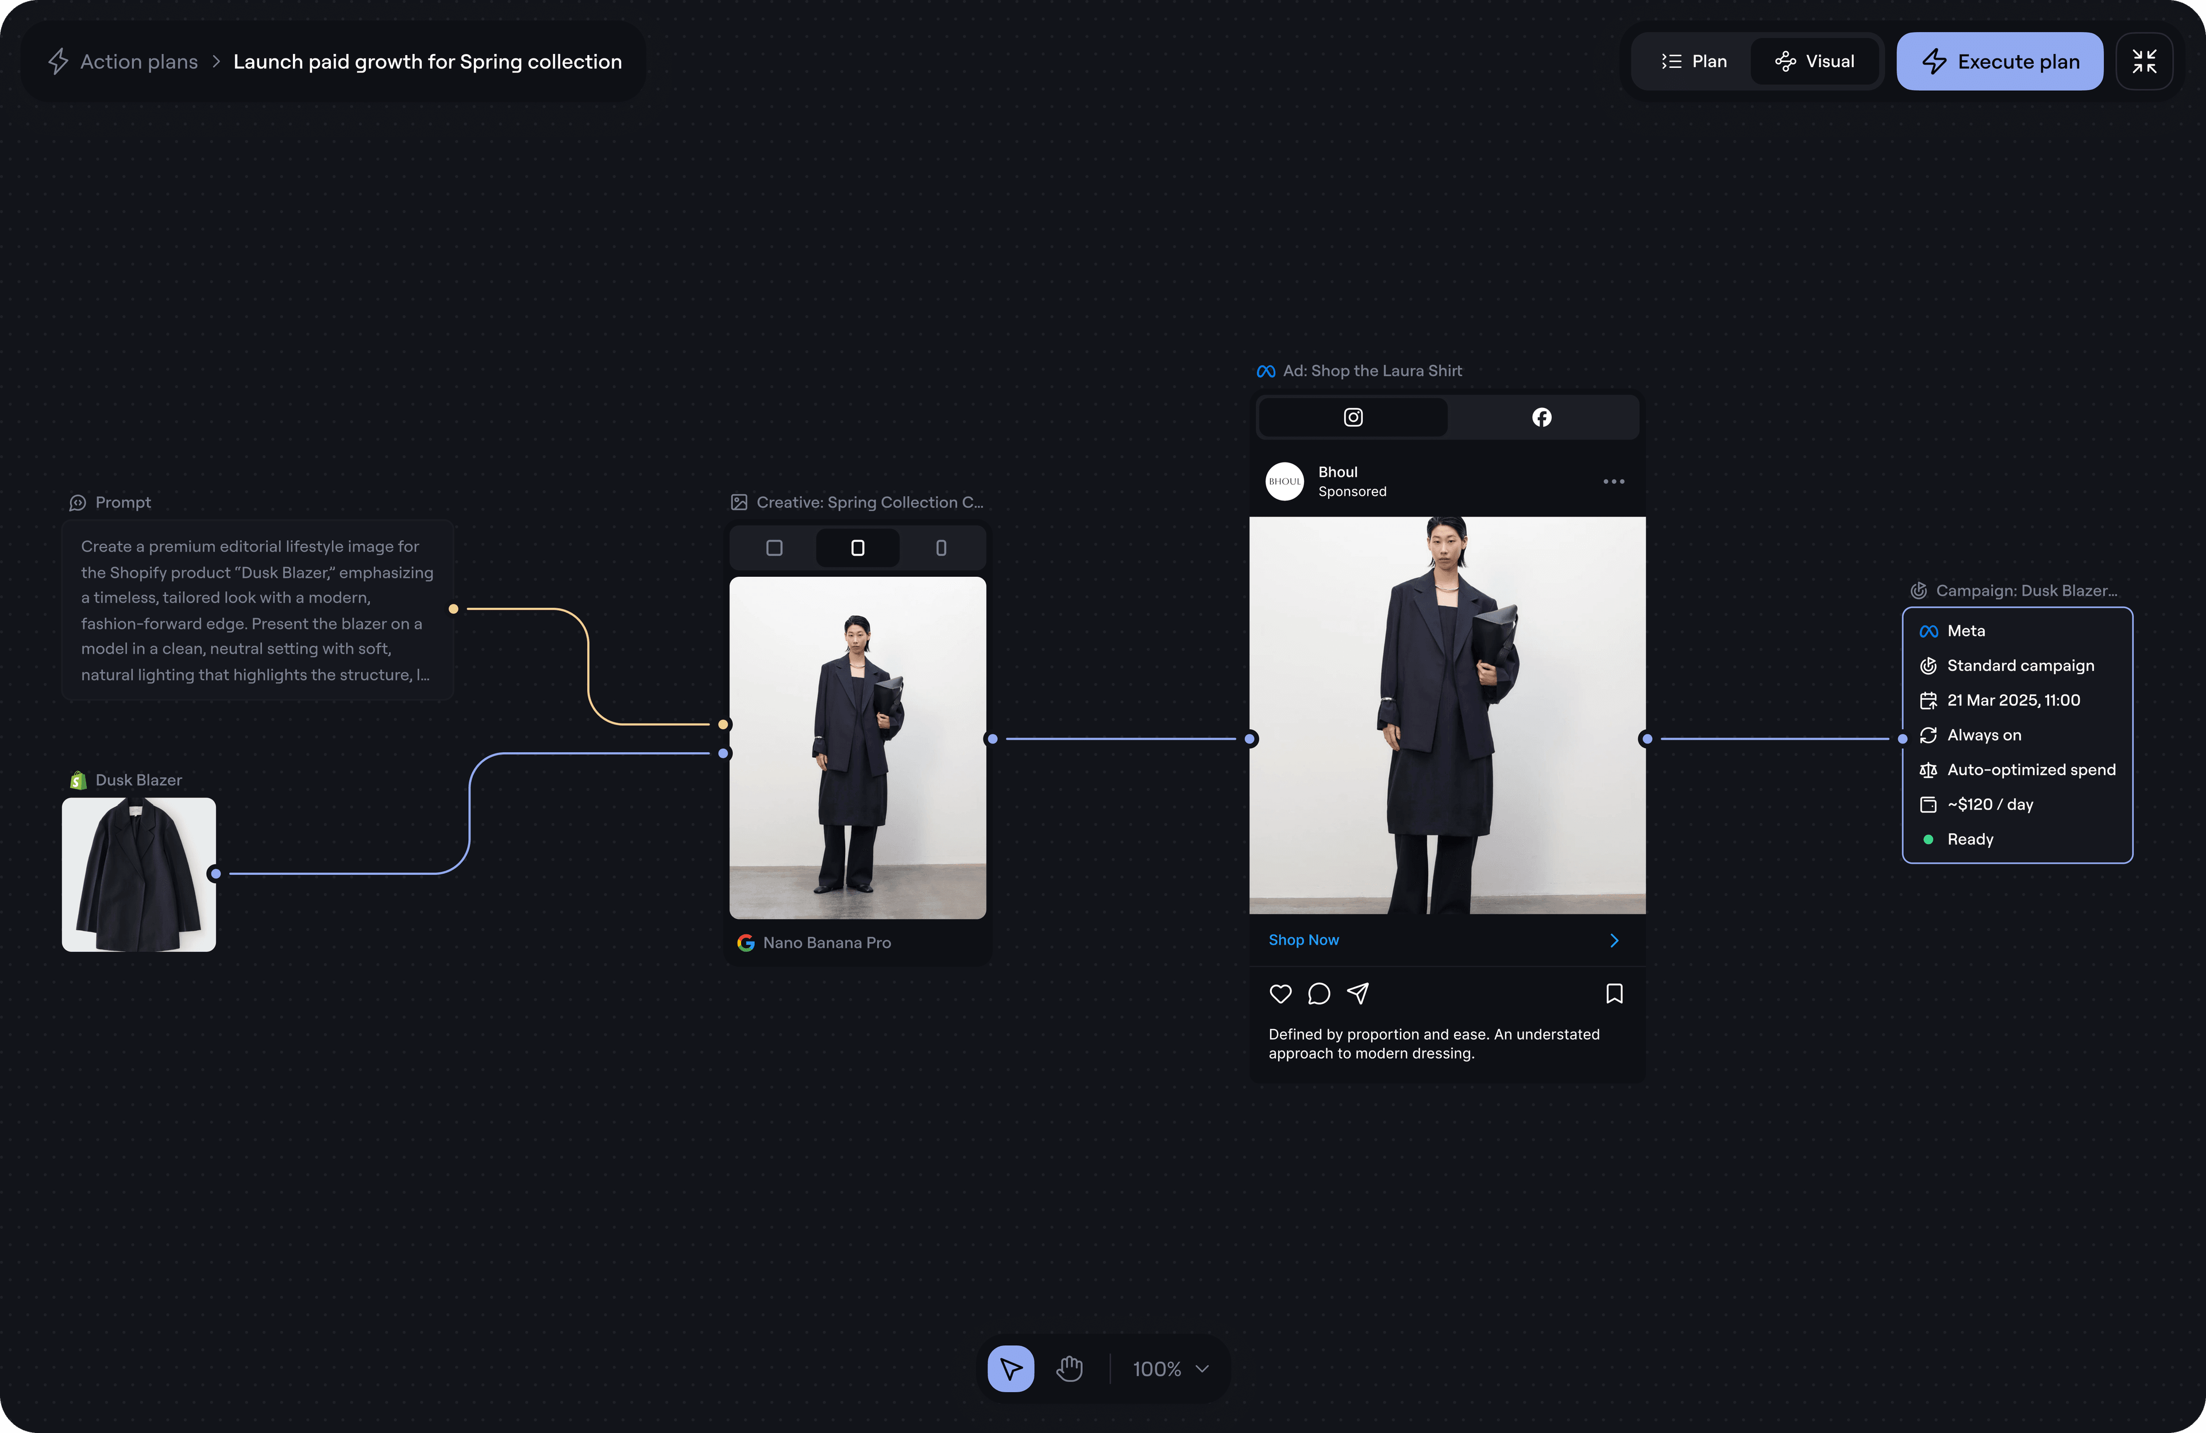Click the Prompt text box
The width and height of the screenshot is (2206, 1433).
click(x=257, y=610)
